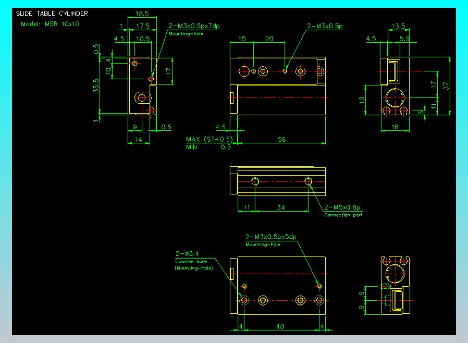Select the Connection port note
The image size is (468, 343).
click(x=343, y=215)
